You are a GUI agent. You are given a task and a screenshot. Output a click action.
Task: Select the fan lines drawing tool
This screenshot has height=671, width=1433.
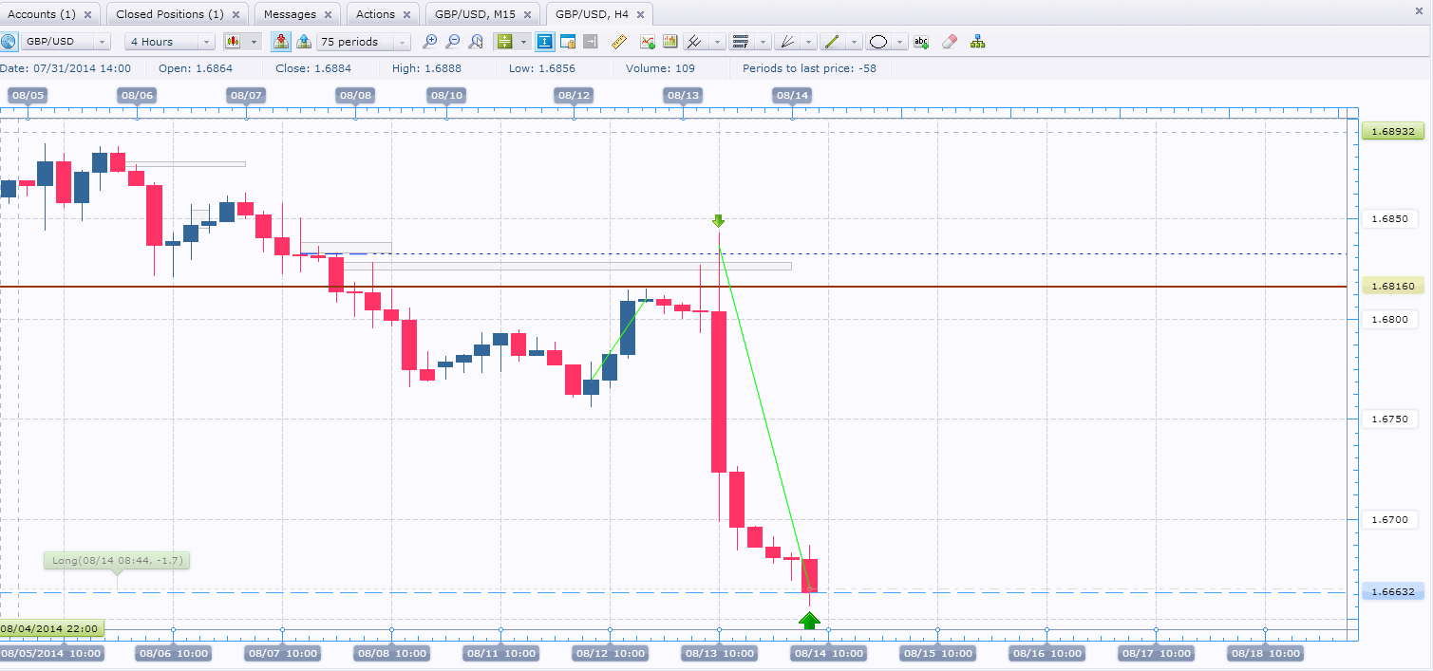[786, 42]
